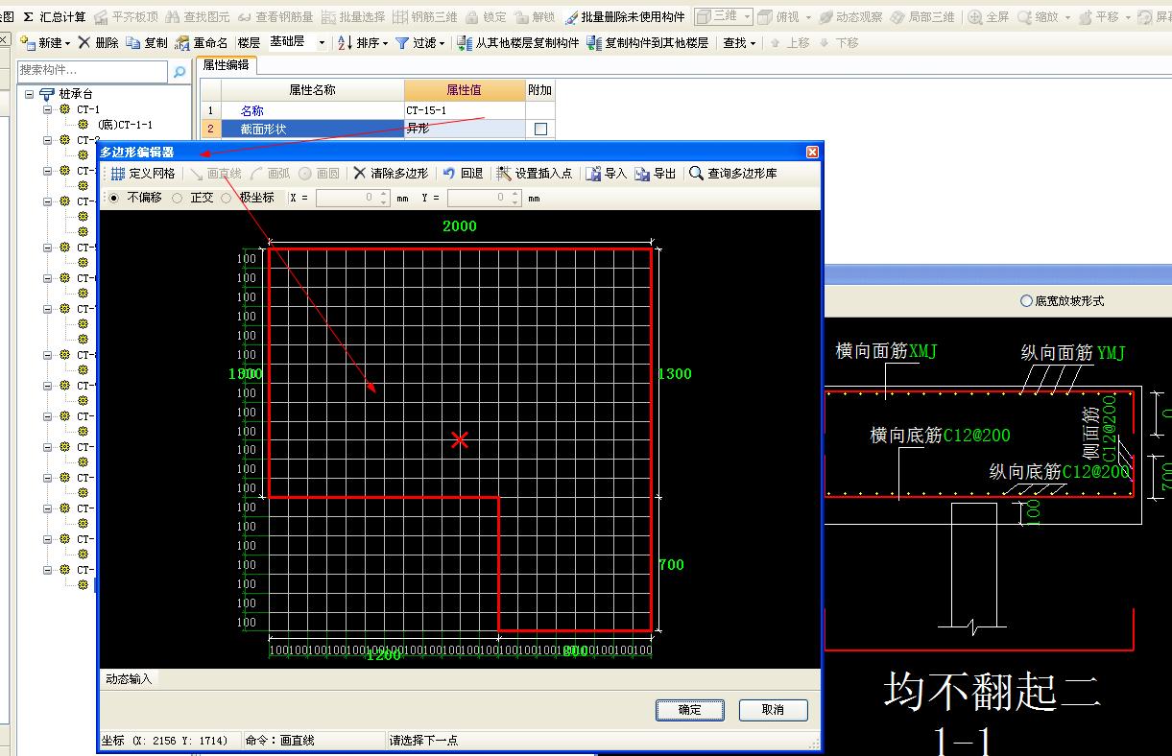Click the search magnifier icon beside component search

click(x=179, y=71)
